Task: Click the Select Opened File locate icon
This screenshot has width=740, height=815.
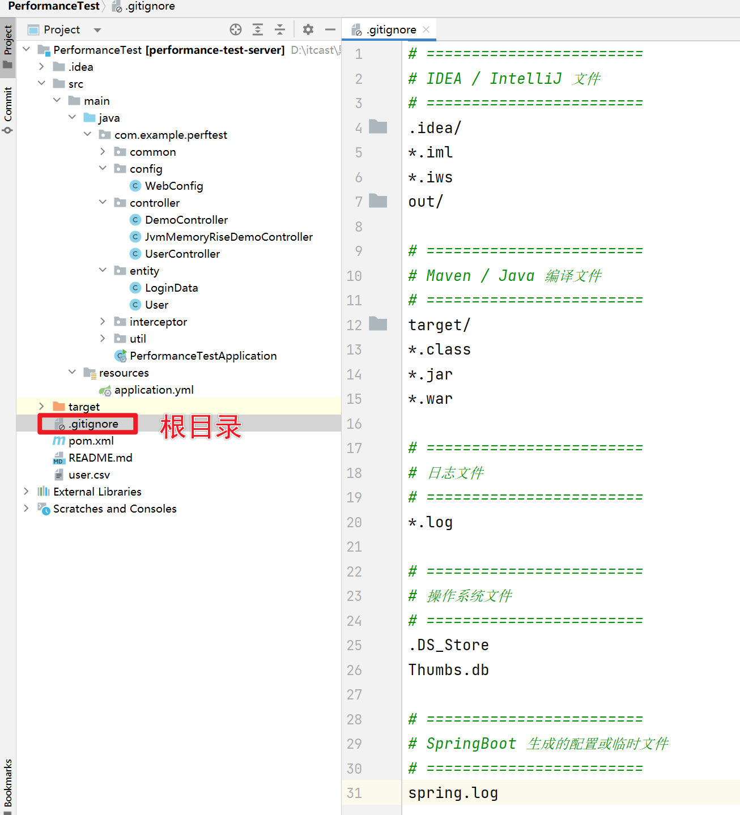Action: [236, 29]
